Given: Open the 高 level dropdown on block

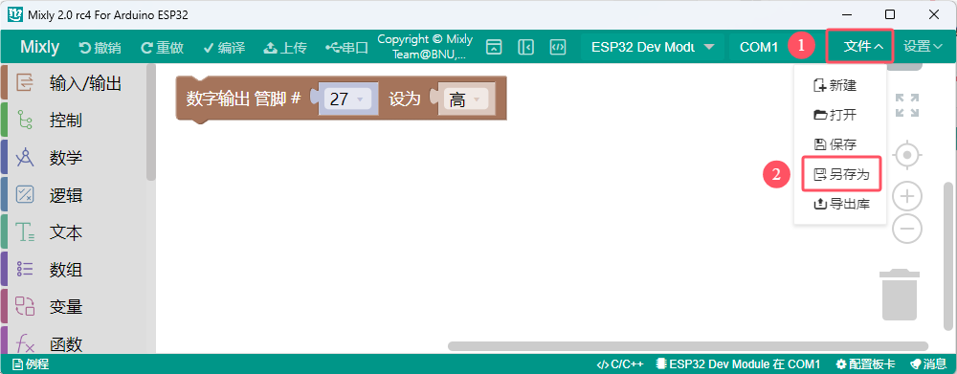Looking at the screenshot, I should click(x=466, y=99).
